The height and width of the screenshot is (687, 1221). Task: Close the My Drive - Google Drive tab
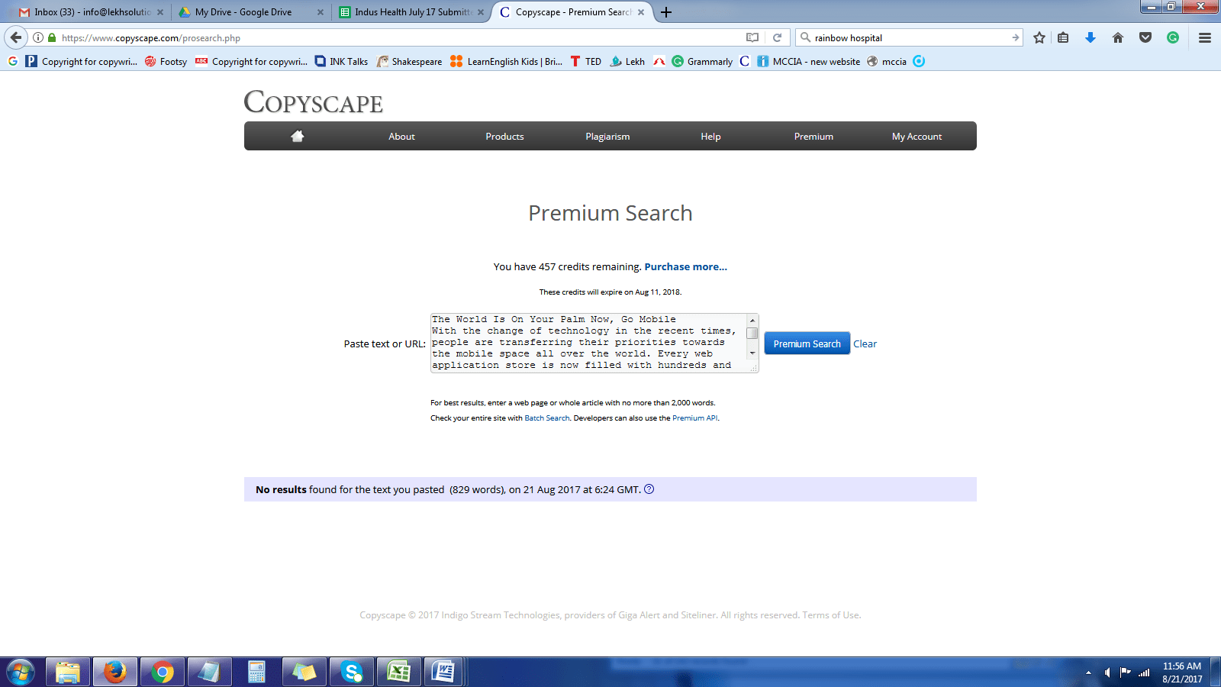tap(321, 12)
